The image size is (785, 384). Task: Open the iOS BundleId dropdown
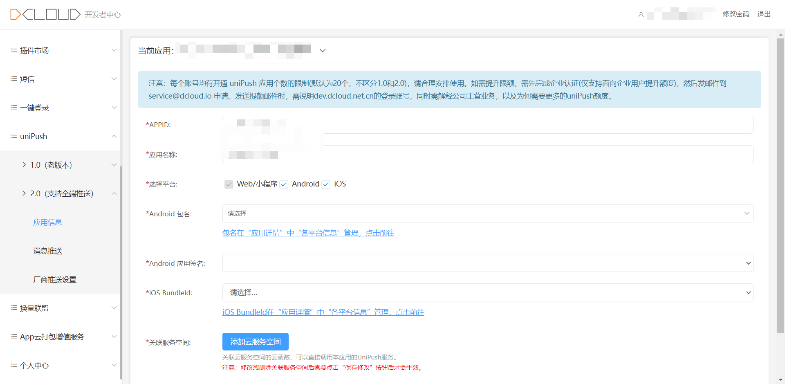[x=488, y=292]
